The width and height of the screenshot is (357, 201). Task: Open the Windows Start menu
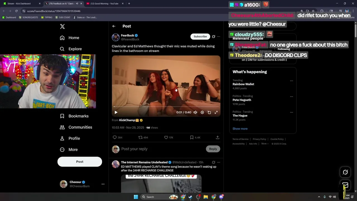136,197
